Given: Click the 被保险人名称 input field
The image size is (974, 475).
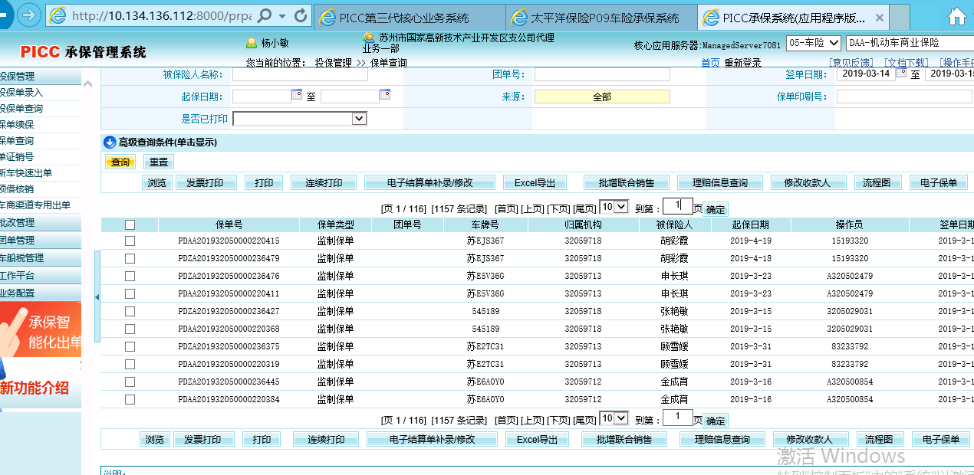Looking at the screenshot, I should tap(300, 74).
